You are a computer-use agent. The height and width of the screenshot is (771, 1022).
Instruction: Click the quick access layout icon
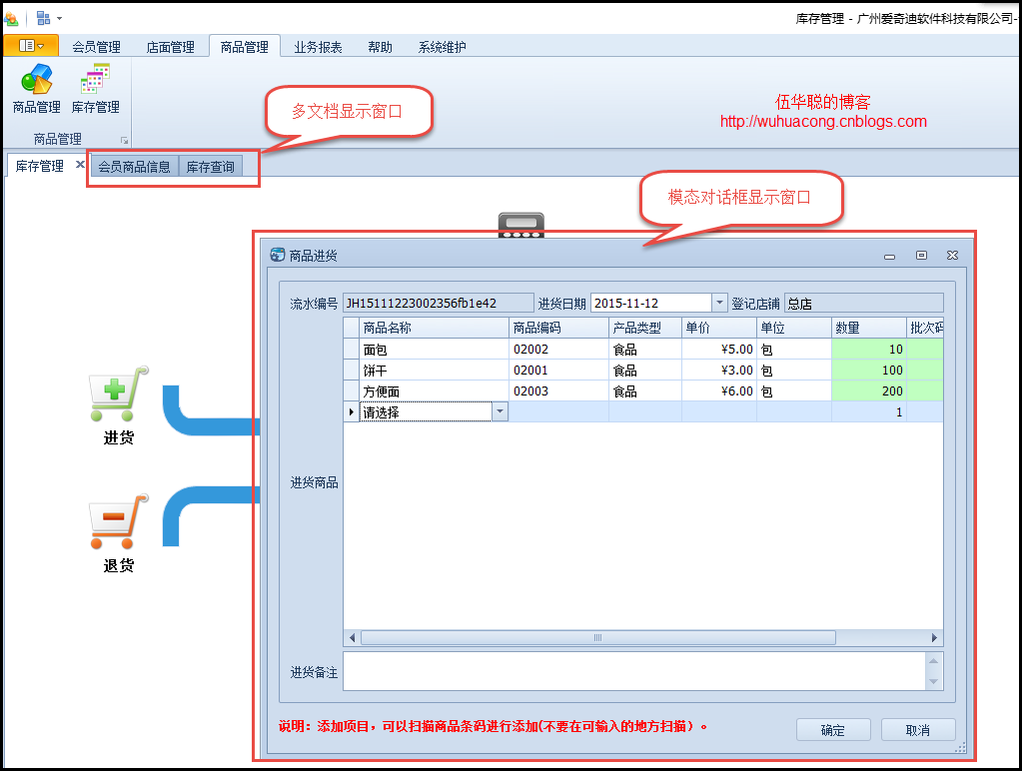pyautogui.click(x=43, y=18)
